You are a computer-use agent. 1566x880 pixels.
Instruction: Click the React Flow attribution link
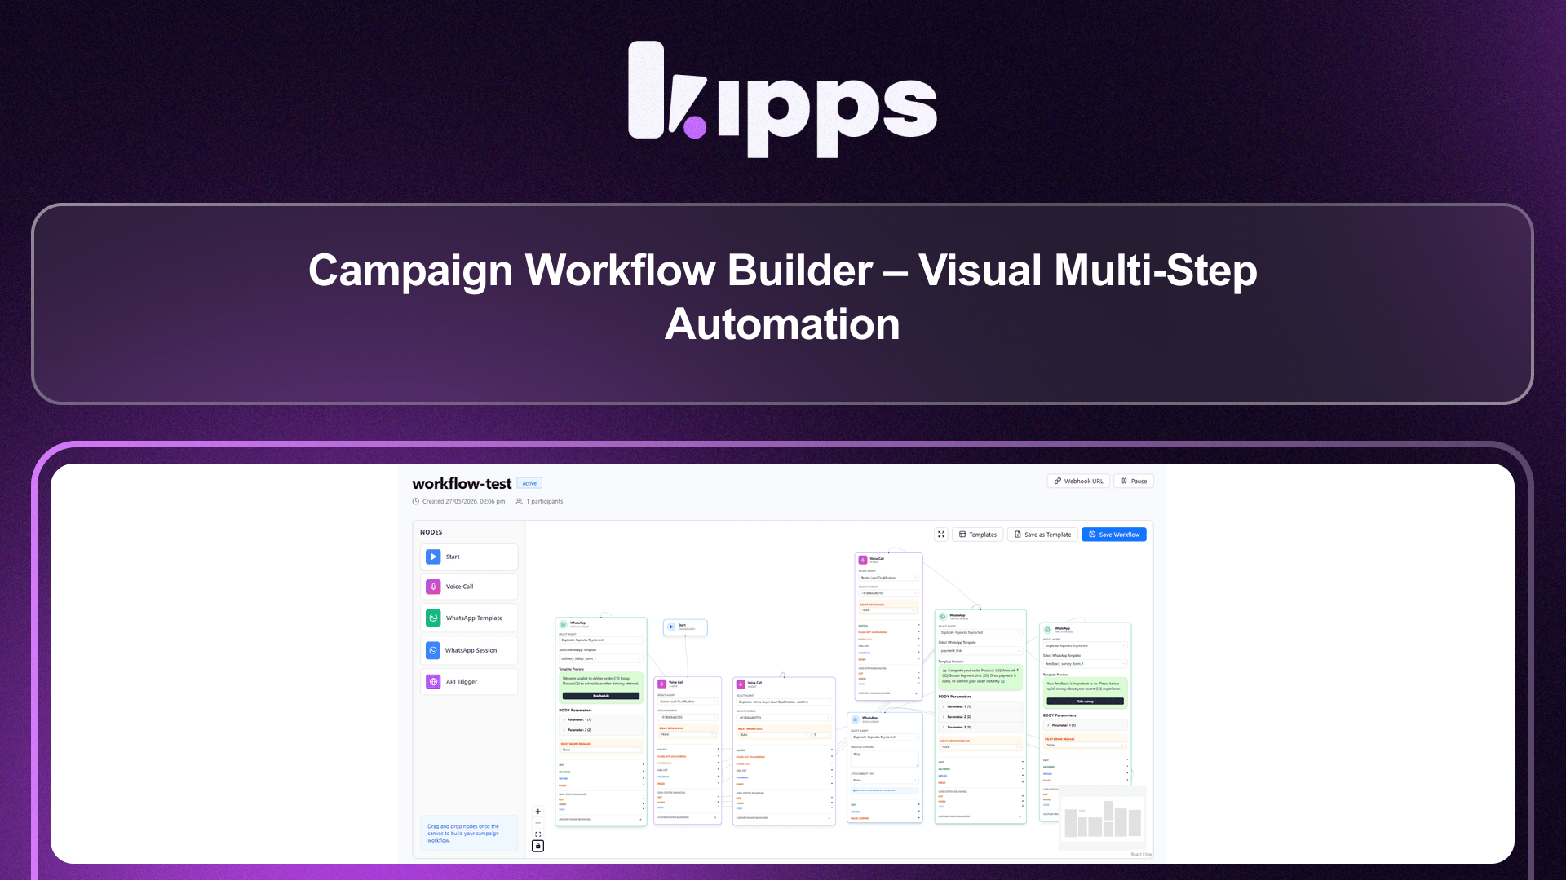coord(1141,854)
